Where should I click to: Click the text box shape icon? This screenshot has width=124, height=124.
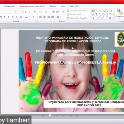(x=93, y=11)
